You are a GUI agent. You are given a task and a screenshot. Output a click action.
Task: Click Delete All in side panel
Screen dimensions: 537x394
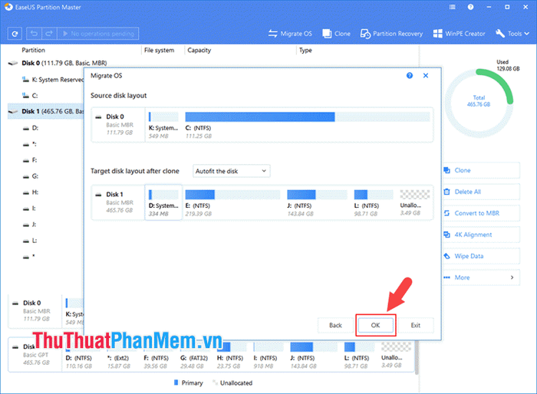(481, 192)
